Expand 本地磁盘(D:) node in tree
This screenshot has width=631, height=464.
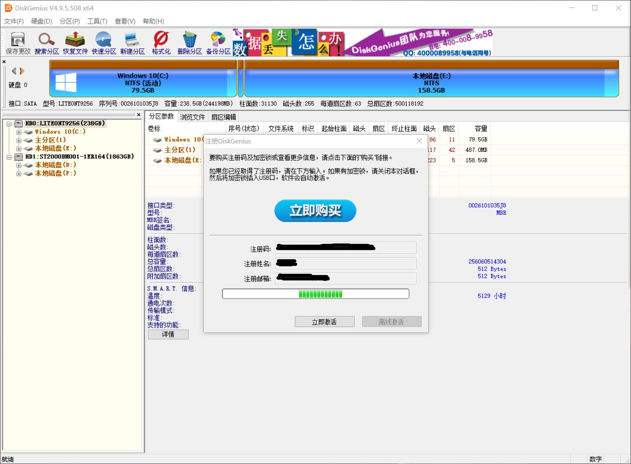pos(19,165)
